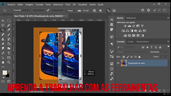Swap width and height values

[48, 10]
